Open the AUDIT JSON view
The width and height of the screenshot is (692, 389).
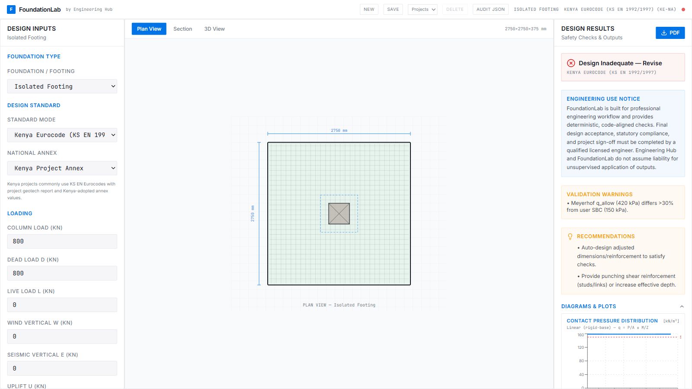[x=490, y=10]
